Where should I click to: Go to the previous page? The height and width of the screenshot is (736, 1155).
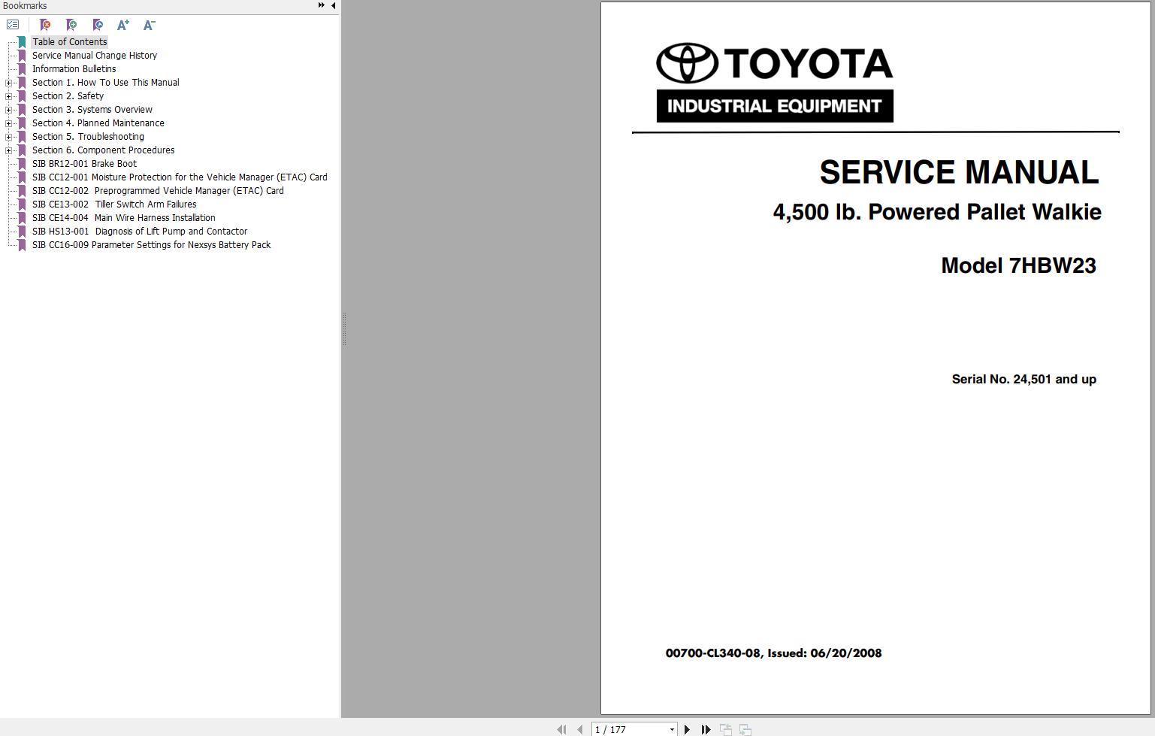click(579, 729)
